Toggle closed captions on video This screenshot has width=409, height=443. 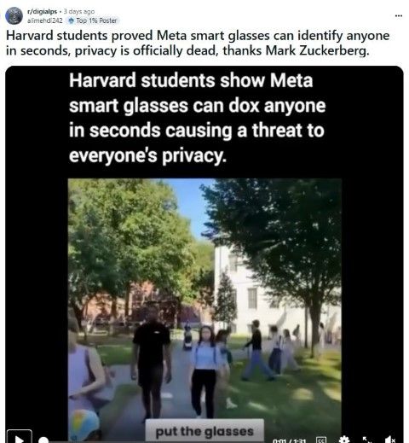coord(321,440)
